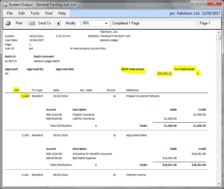Open the Tools menu
The image size is (224, 189).
click(x=35, y=13)
